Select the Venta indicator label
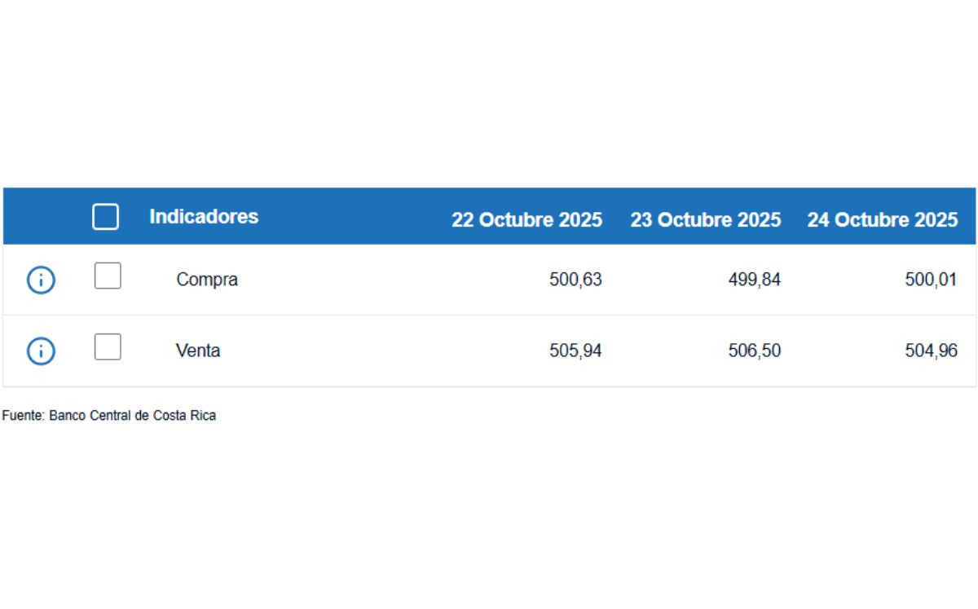This screenshot has height=609, width=978. click(198, 351)
